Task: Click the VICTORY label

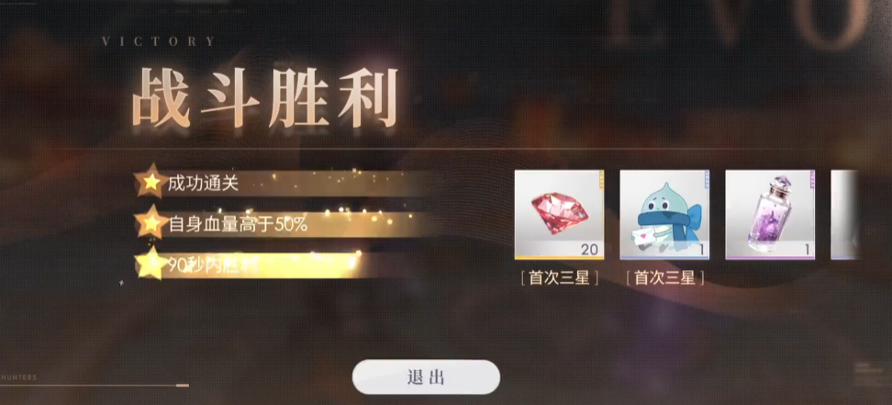Action: pos(158,41)
